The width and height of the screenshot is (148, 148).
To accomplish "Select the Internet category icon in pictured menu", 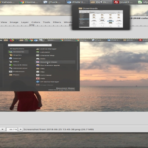I will [x=11, y=58].
